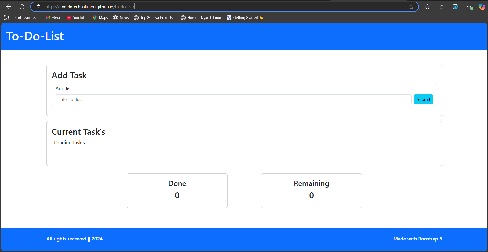Click the IE mode tab icon

coord(456,7)
